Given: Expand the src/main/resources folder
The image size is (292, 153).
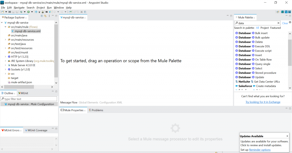Looking at the screenshot, I should [5, 40].
